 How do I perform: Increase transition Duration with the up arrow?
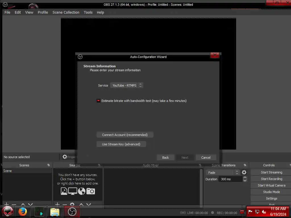pos(245,177)
